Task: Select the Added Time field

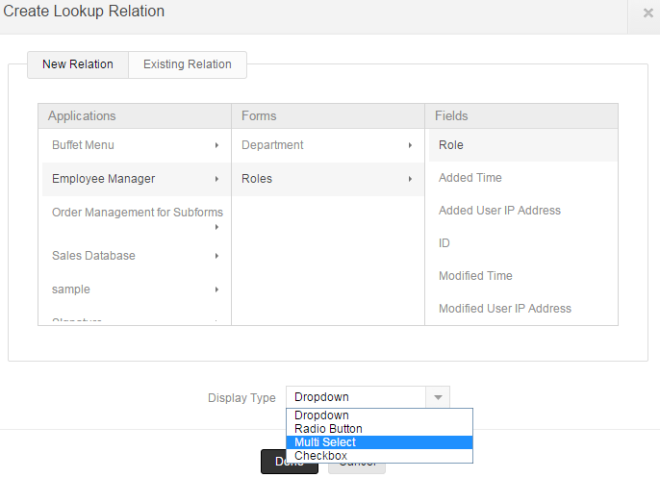Action: pyautogui.click(x=470, y=178)
